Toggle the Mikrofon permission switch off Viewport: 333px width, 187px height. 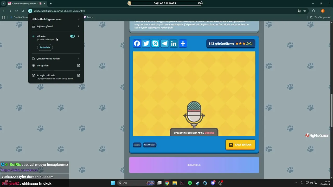click(73, 36)
